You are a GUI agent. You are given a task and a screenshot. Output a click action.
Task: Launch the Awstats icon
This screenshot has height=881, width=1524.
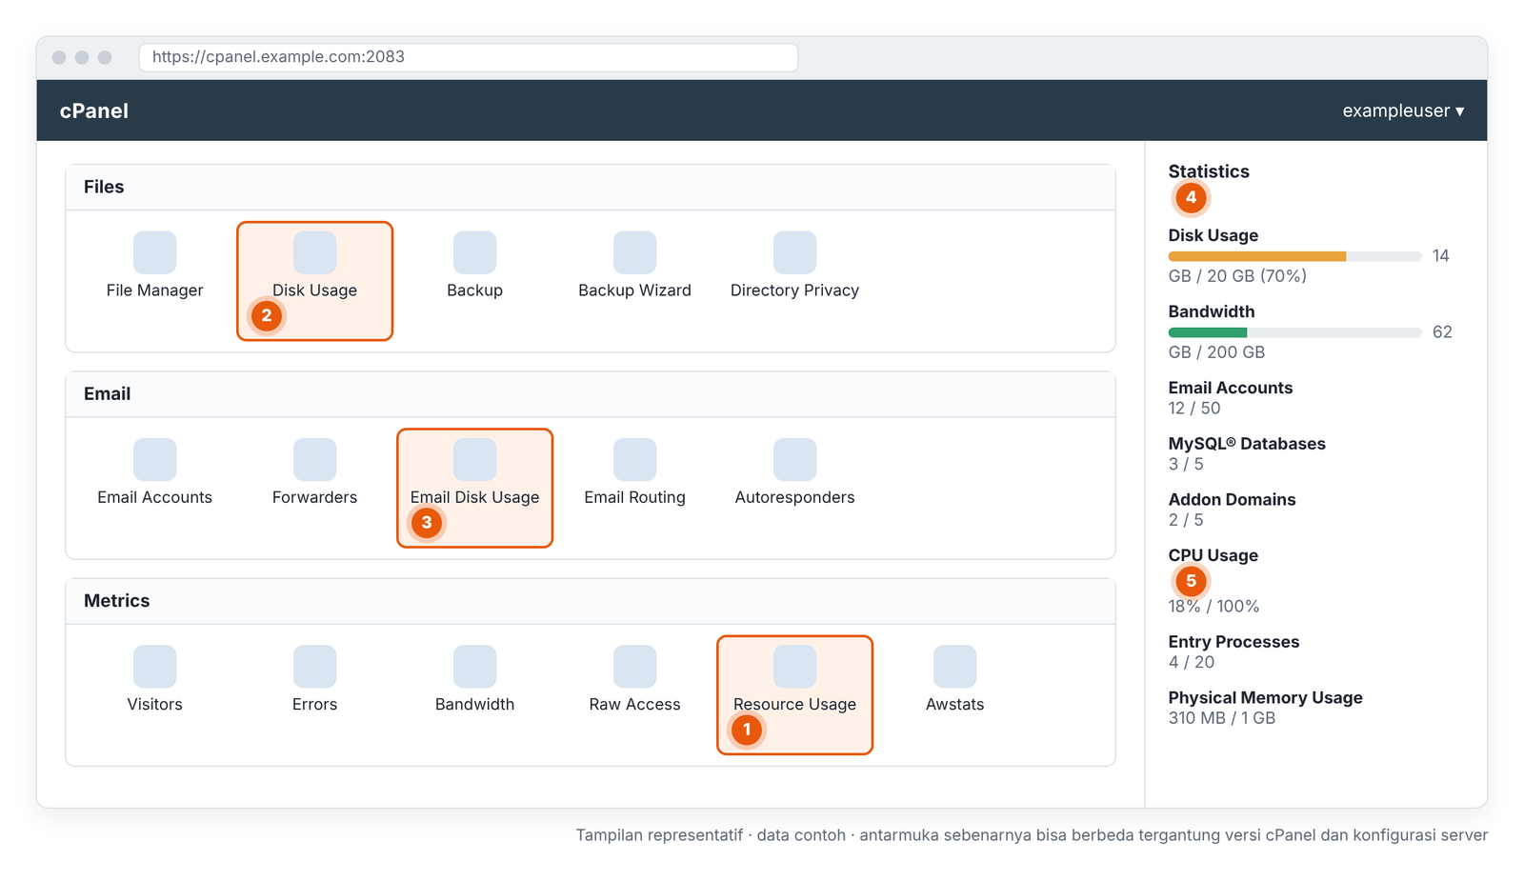(x=954, y=667)
